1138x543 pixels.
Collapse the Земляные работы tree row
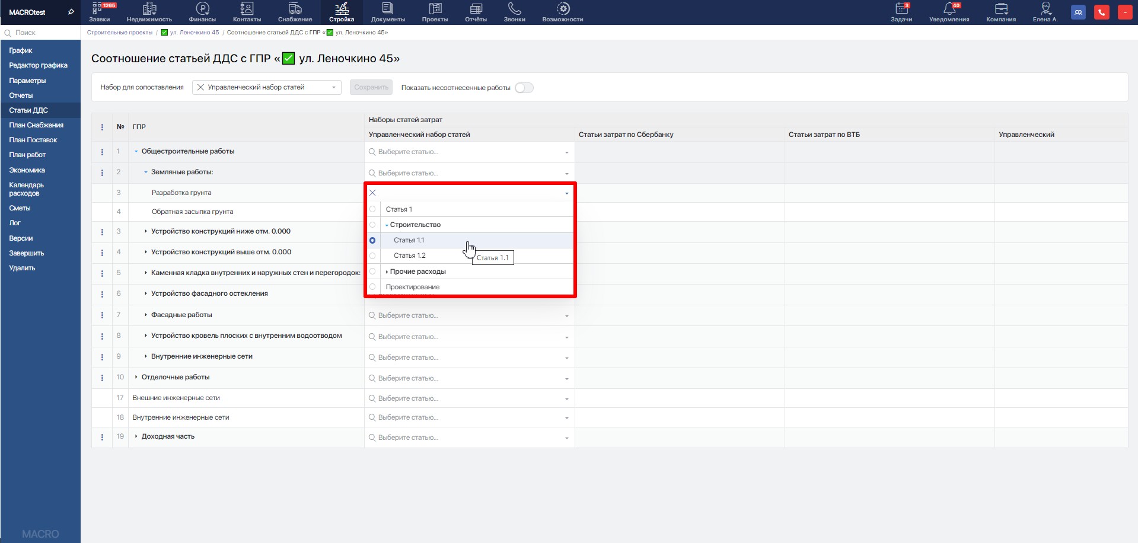(146, 173)
